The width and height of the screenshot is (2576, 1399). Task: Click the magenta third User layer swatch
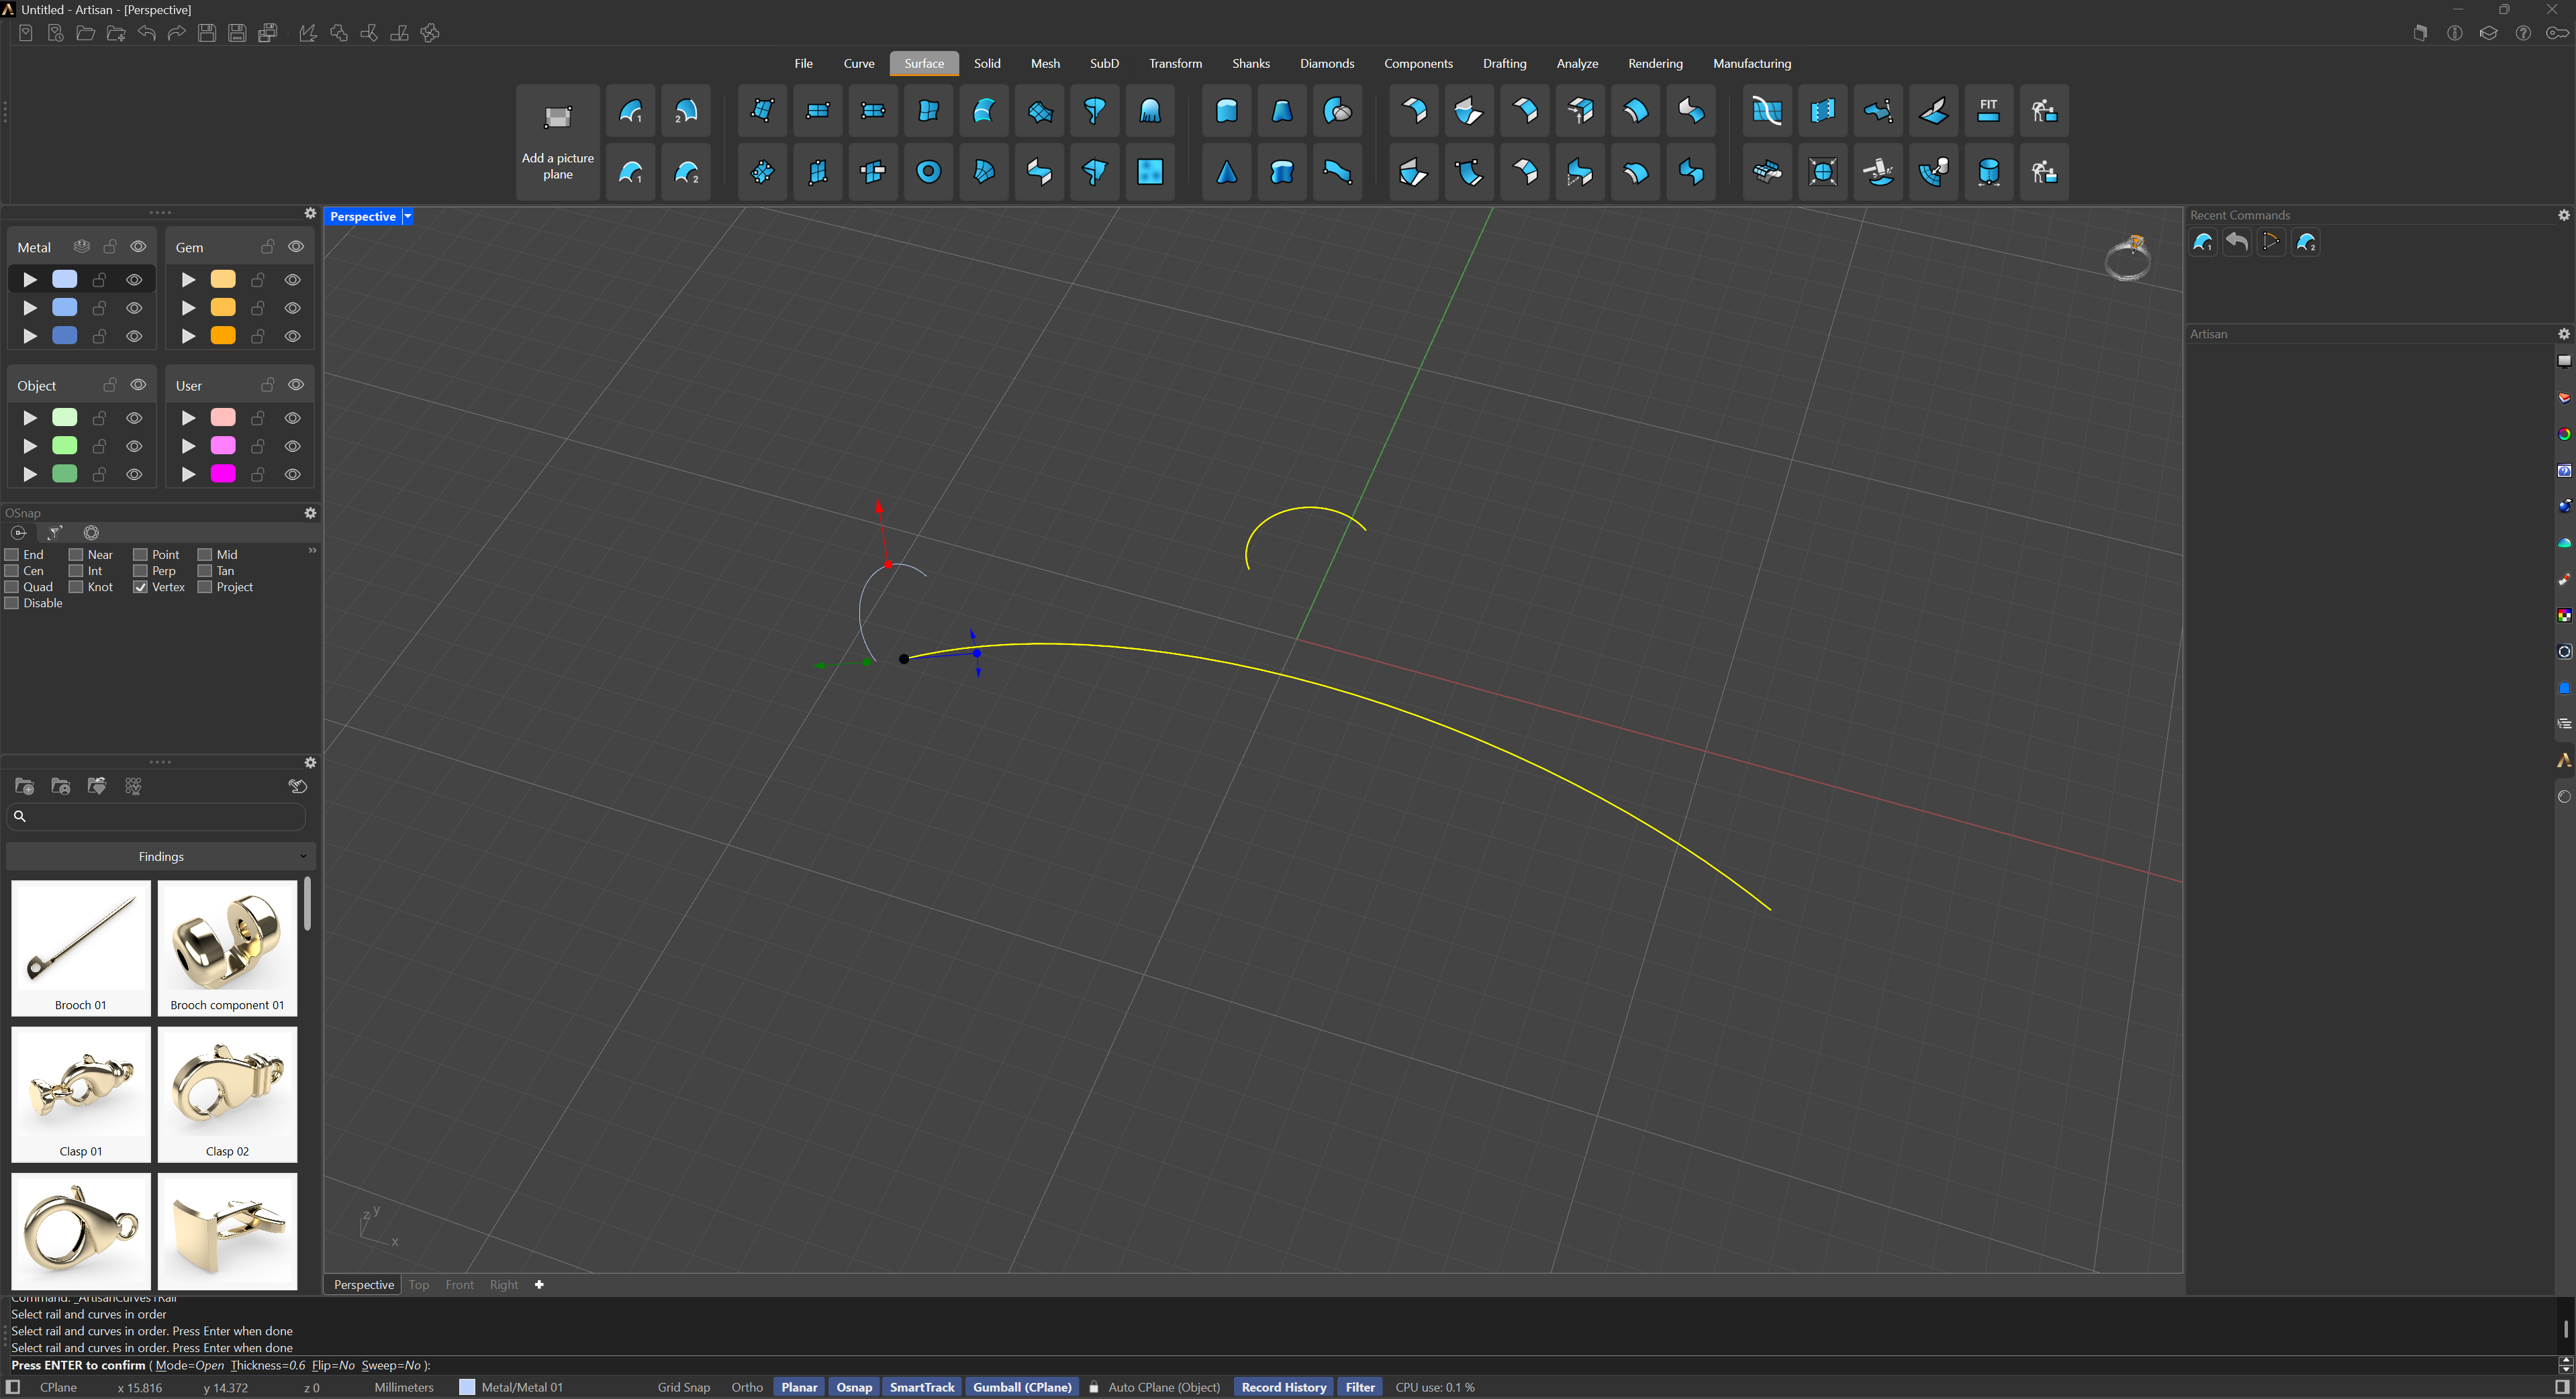tap(223, 474)
